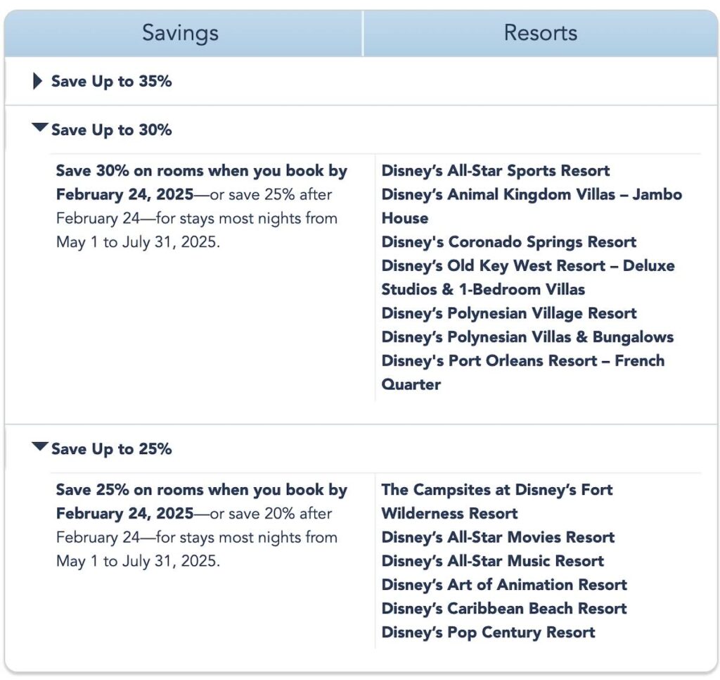Viewport: 720px width, 680px height.
Task: Open Old Key West Resort Deluxe Studios link
Action: 528,277
